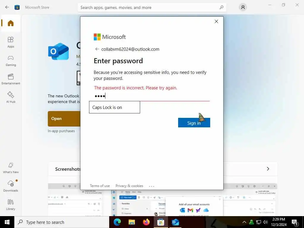The width and height of the screenshot is (304, 228).
Task: Open File Explorer from taskbar
Action: 132,222
